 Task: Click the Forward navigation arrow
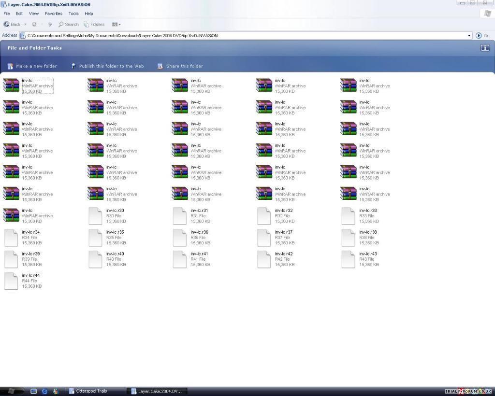click(x=34, y=24)
